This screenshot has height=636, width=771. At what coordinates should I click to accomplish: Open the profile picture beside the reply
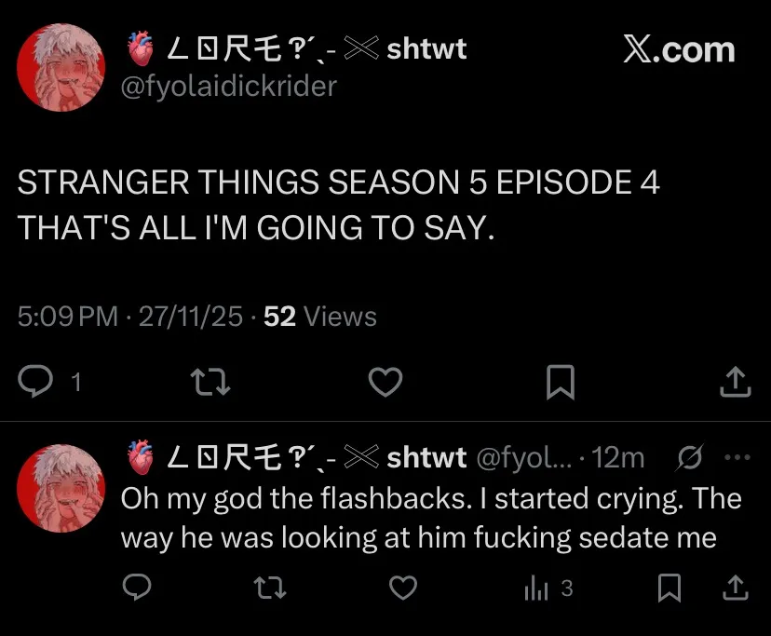[x=61, y=486]
